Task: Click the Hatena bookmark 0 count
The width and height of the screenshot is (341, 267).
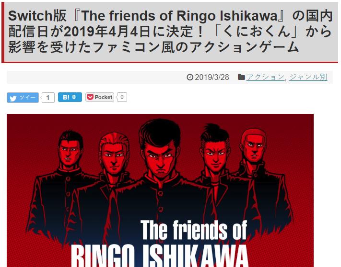Action: (x=74, y=97)
